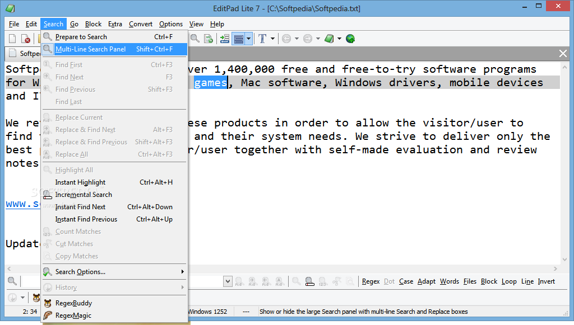
Task: Click the Replace All search panel icon
Action: click(279, 281)
